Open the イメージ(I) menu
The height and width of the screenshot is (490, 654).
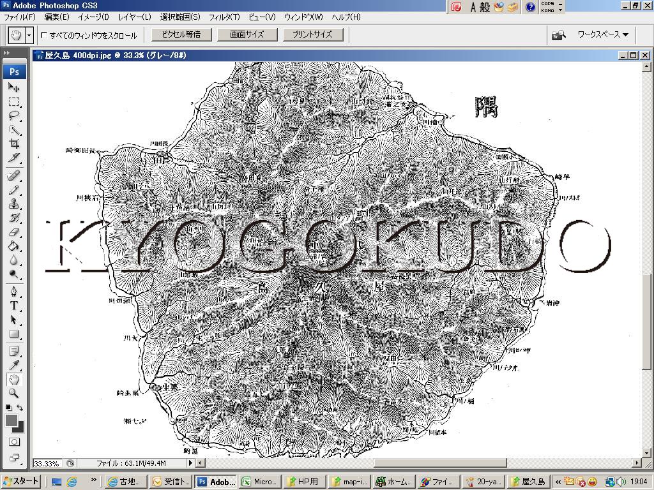[x=93, y=17]
